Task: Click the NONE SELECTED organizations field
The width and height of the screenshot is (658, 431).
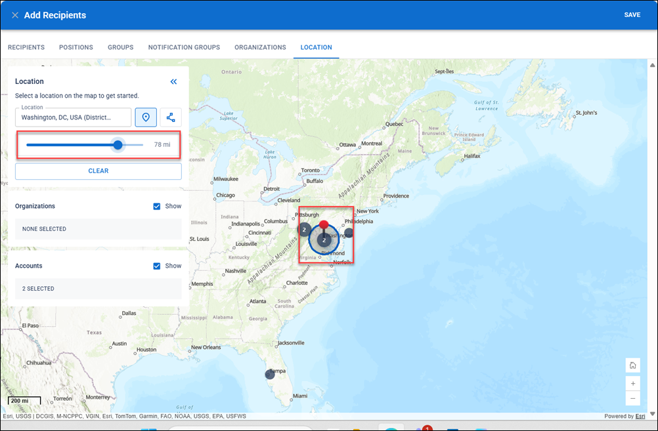Action: 99,229
